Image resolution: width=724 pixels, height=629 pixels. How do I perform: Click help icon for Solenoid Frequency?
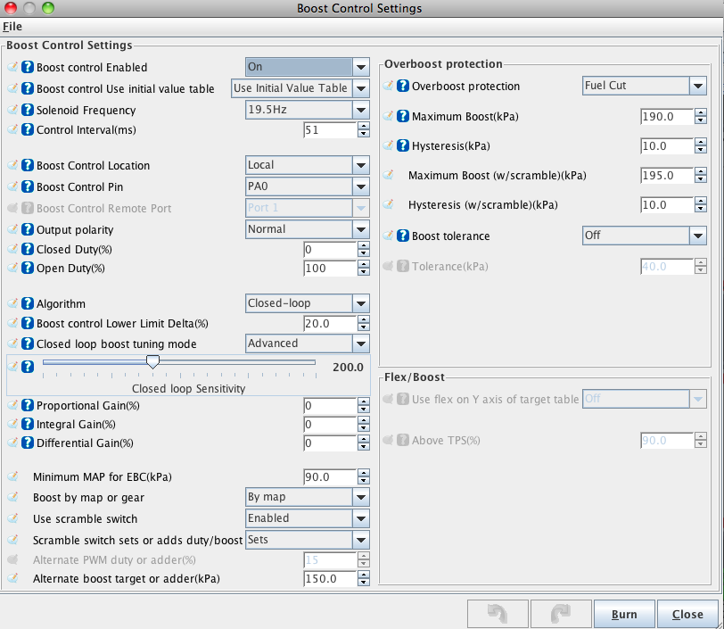(x=28, y=111)
